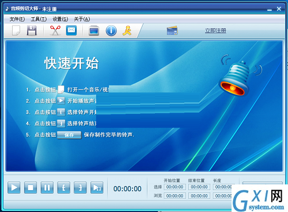The image size is (288, 212).
Task: Pause audio with the pause button
Action: [47, 187]
